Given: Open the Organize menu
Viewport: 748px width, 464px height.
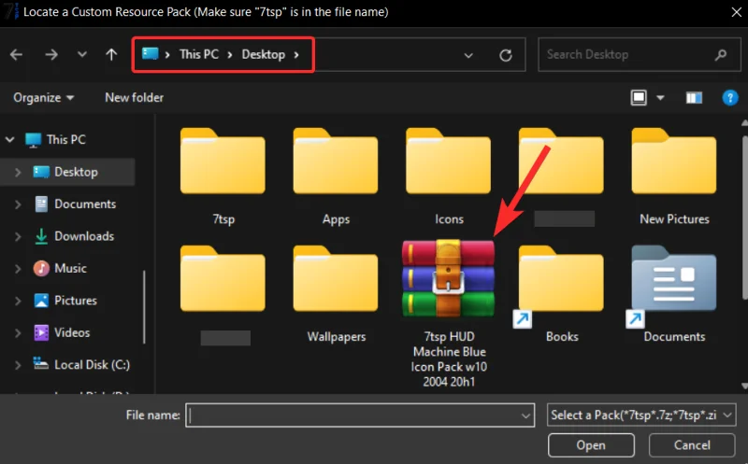Looking at the screenshot, I should [x=43, y=98].
